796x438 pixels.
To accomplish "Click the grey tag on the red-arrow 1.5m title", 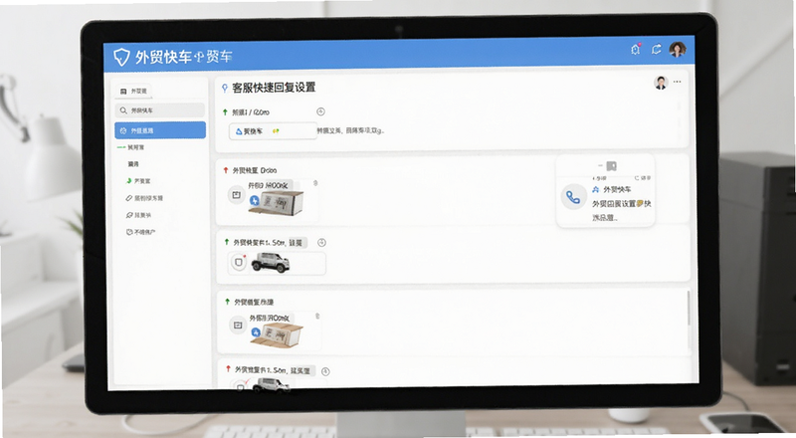I will tap(300, 371).
